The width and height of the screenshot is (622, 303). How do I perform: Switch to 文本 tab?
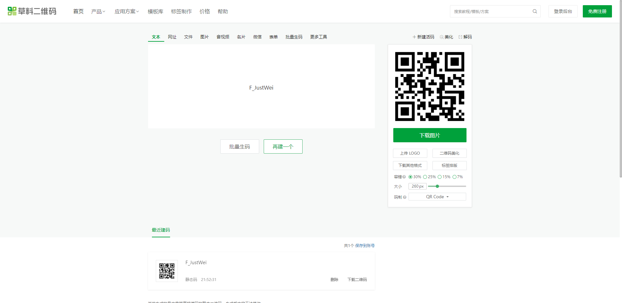pyautogui.click(x=156, y=37)
